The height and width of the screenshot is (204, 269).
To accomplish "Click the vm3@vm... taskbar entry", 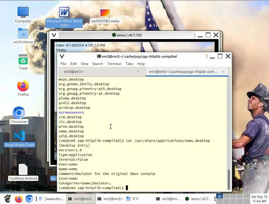I will pos(168,199).
